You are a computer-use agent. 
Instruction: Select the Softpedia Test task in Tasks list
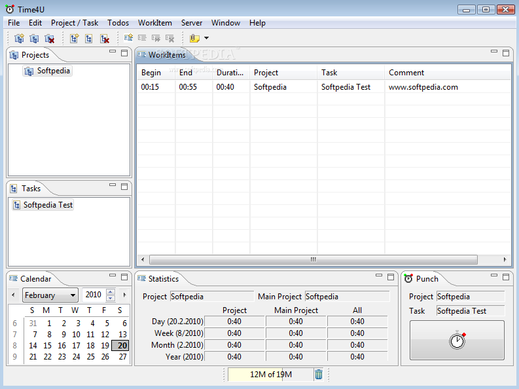[x=43, y=205]
